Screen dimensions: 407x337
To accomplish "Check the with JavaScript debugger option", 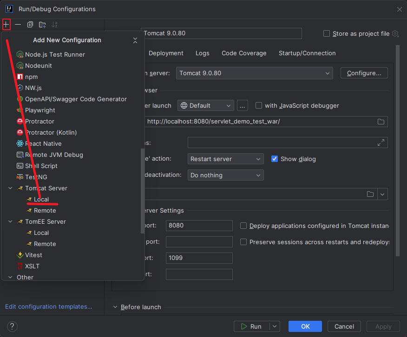I will tap(259, 105).
